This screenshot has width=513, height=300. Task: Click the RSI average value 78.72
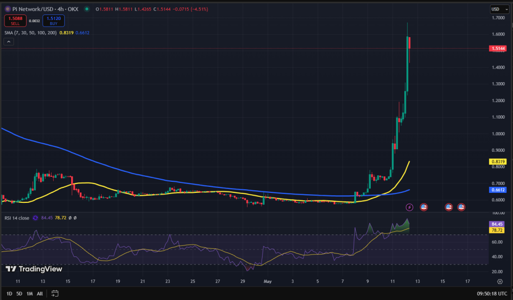(61, 218)
